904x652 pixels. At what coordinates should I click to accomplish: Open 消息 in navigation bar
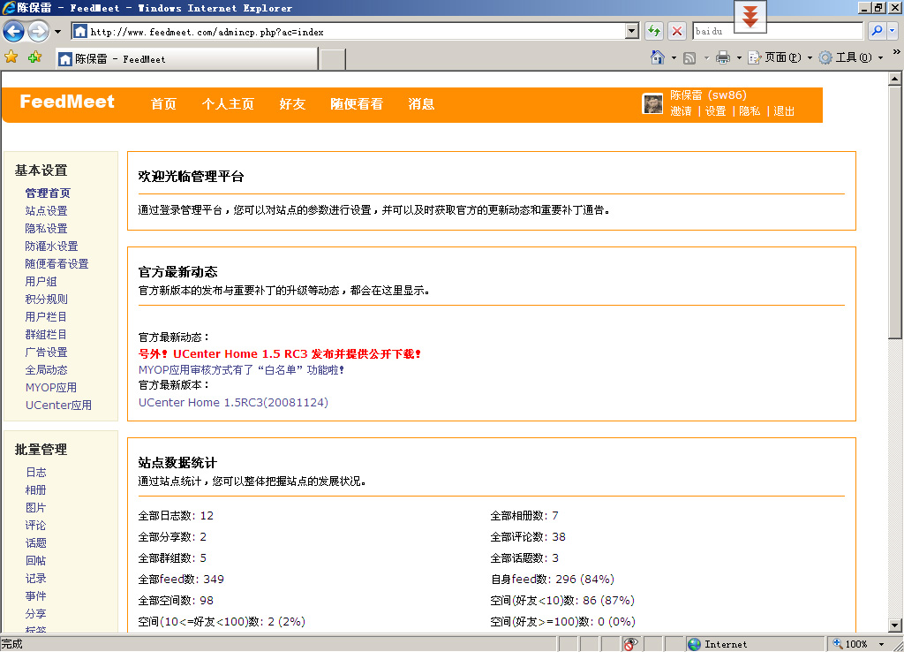(x=421, y=104)
